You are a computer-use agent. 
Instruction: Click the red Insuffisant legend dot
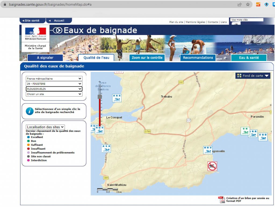(x=28, y=149)
